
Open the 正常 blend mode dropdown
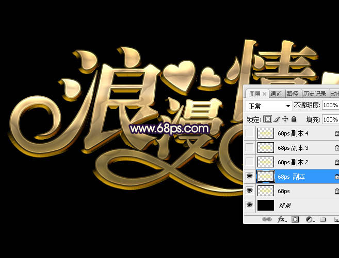(269, 106)
